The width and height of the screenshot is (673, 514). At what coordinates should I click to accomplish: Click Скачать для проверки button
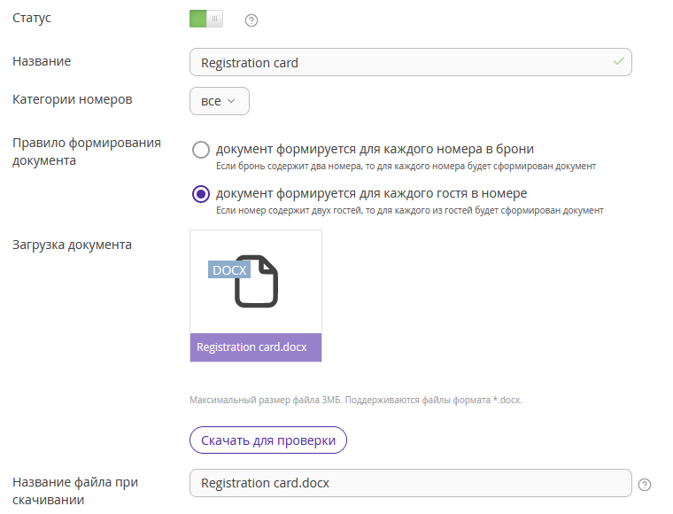[x=268, y=440]
